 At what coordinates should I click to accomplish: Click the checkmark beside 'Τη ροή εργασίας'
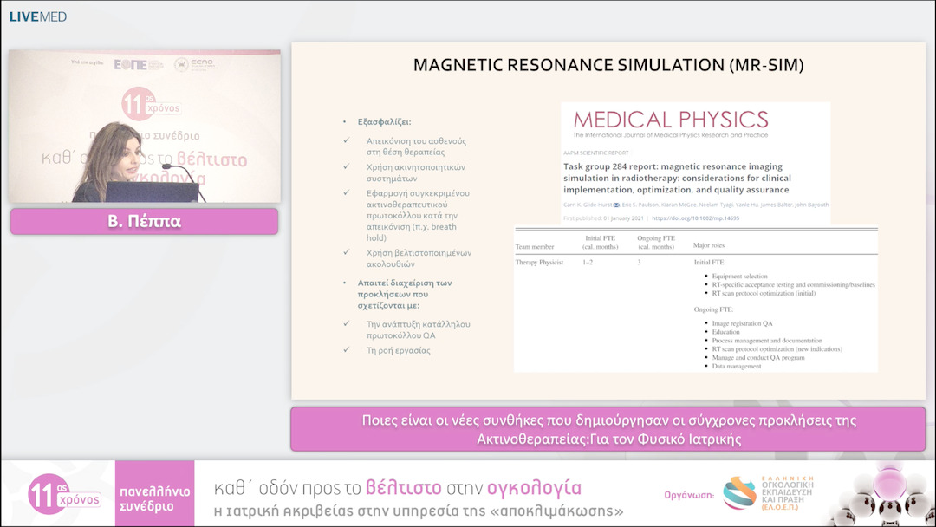click(x=347, y=351)
